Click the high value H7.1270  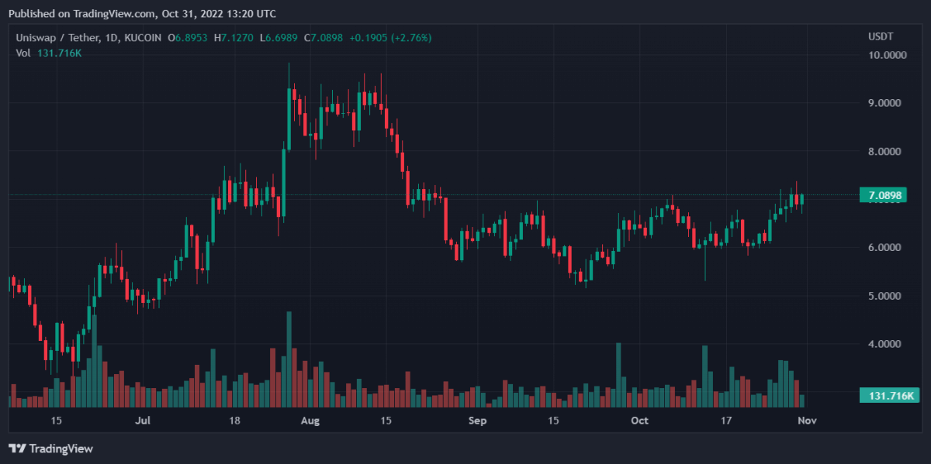pos(234,37)
